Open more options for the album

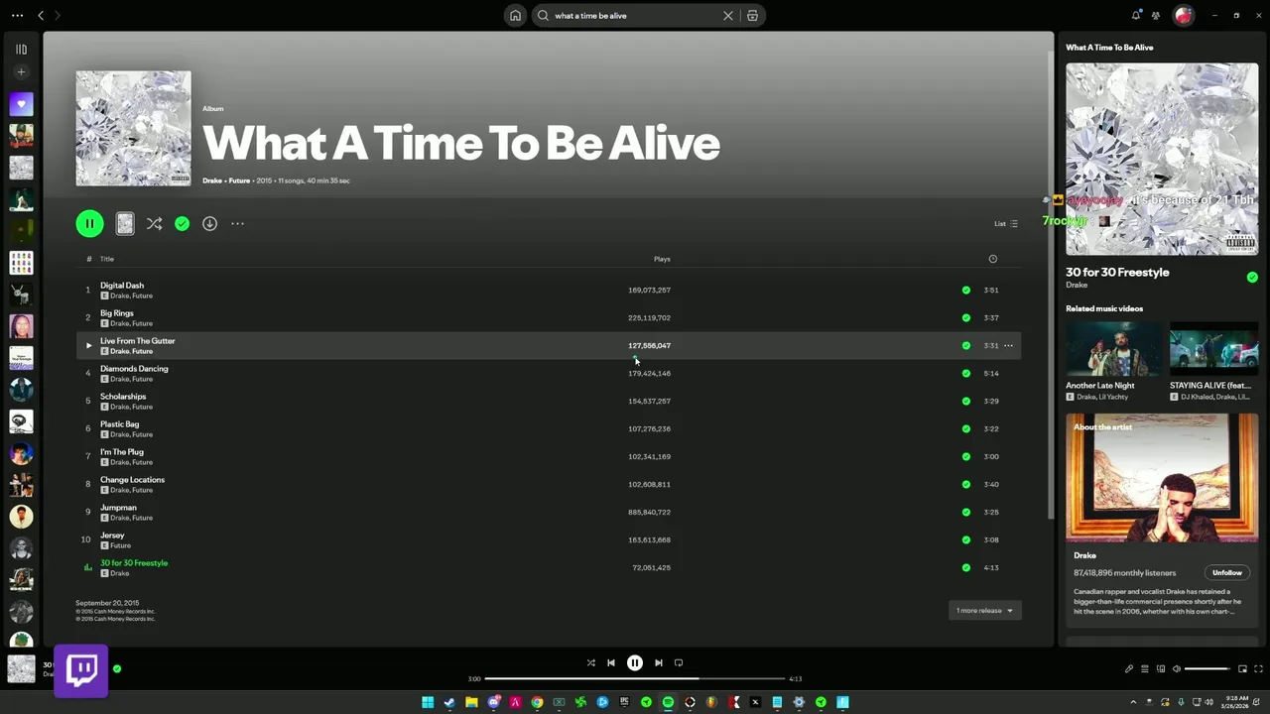pos(237,224)
